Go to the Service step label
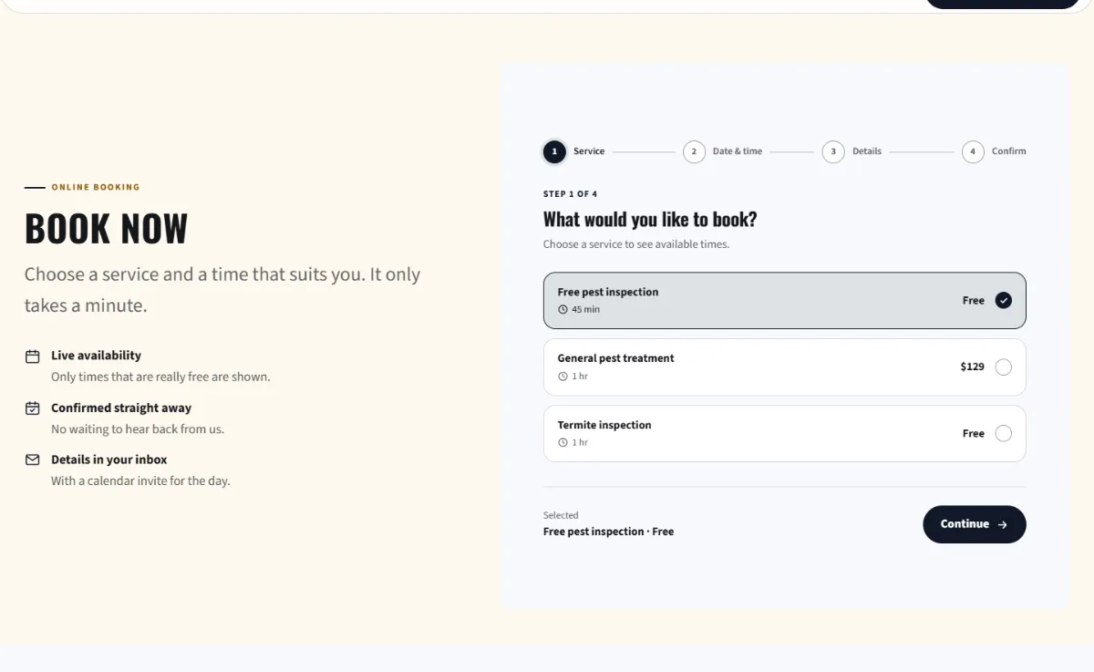 coord(589,151)
